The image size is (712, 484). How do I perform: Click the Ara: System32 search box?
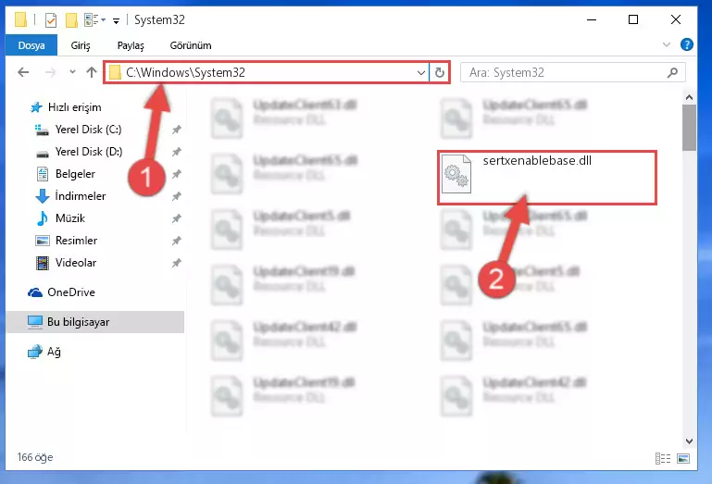(572, 72)
